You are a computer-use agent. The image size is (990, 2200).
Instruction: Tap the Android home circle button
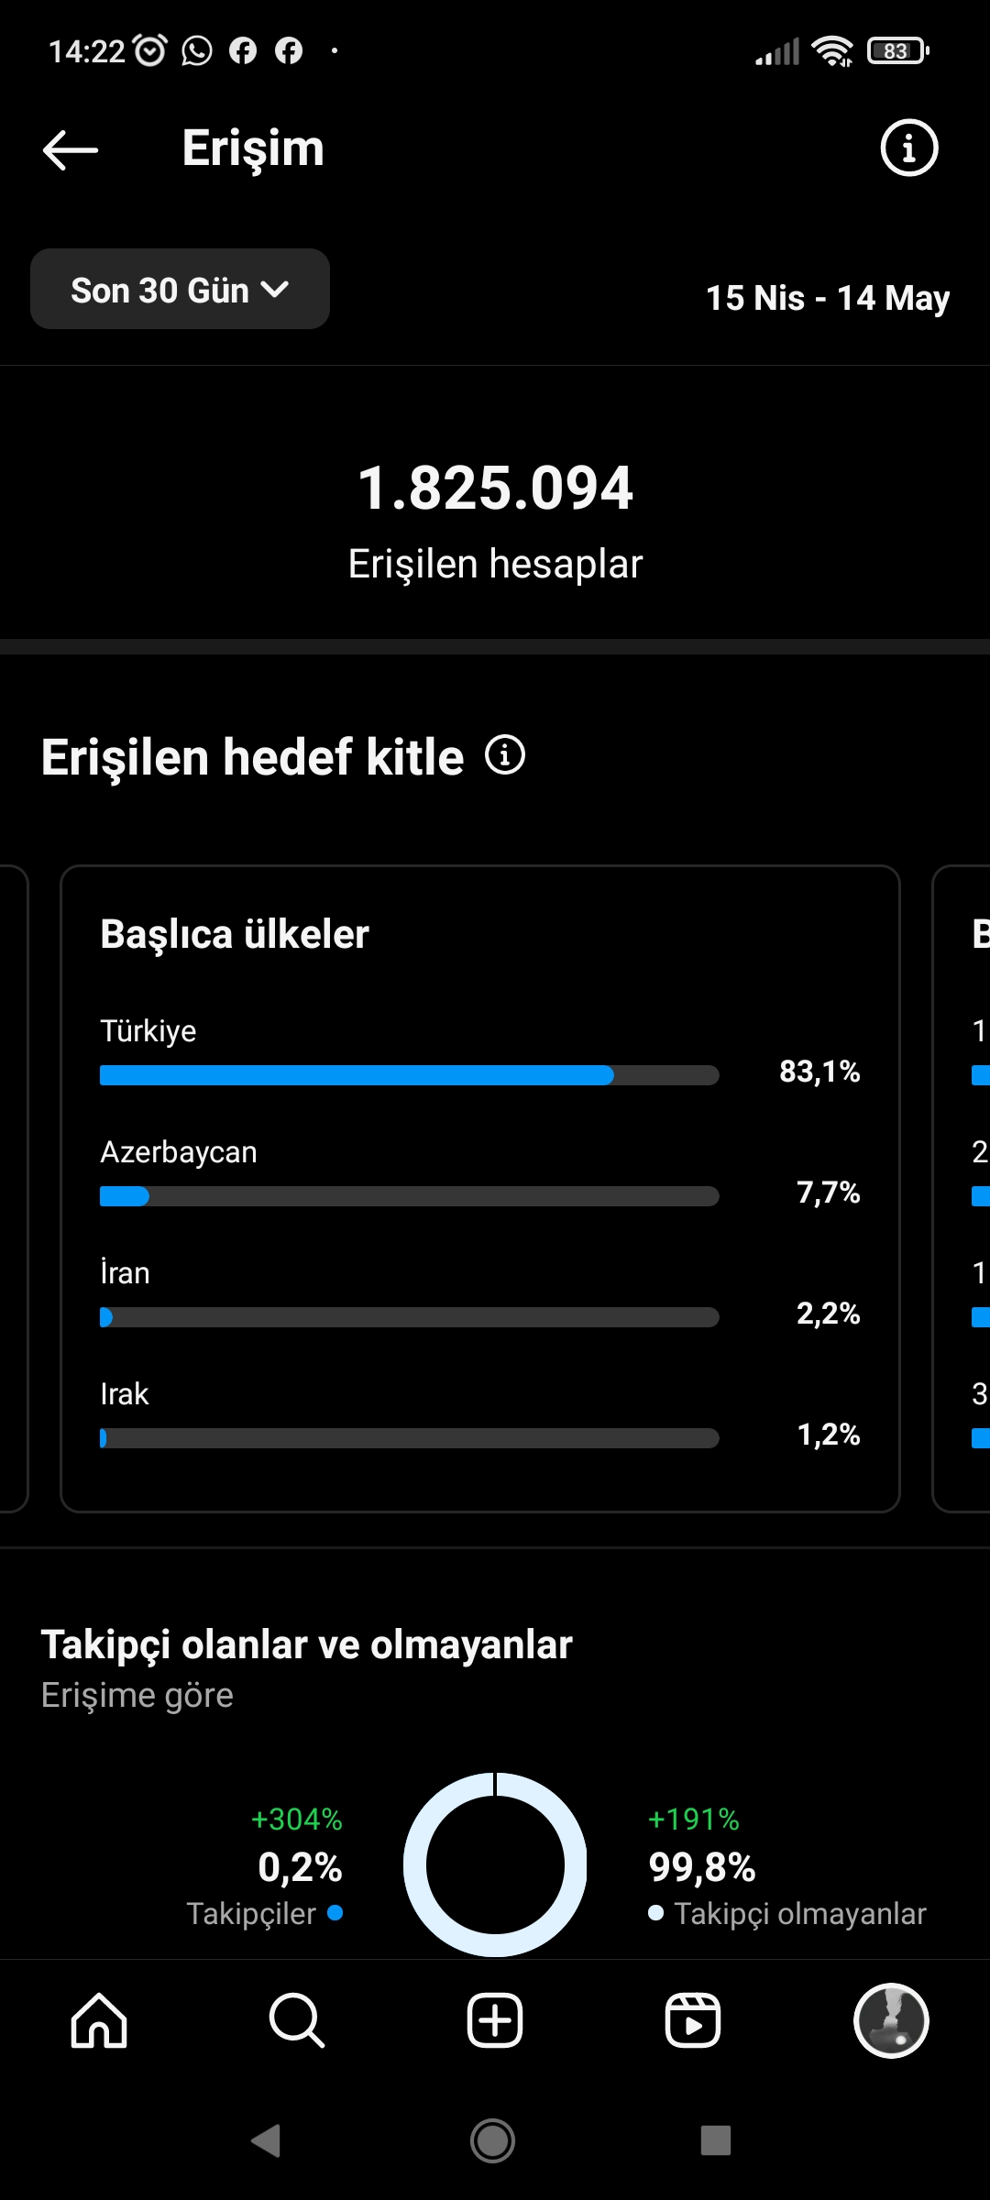point(493,2141)
